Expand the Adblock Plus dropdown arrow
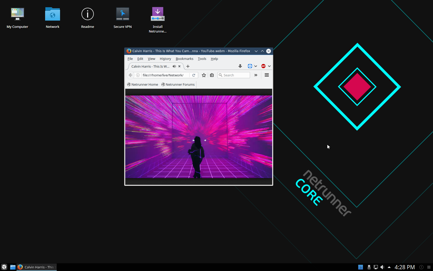The height and width of the screenshot is (271, 433). click(269, 66)
